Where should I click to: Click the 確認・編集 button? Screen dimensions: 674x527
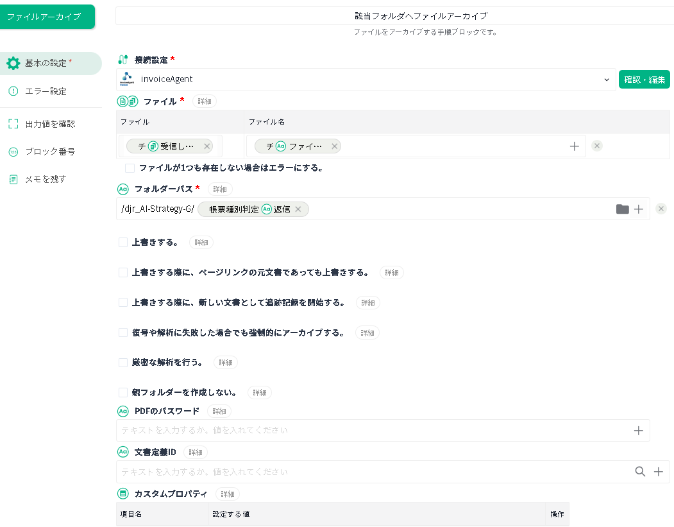(644, 80)
